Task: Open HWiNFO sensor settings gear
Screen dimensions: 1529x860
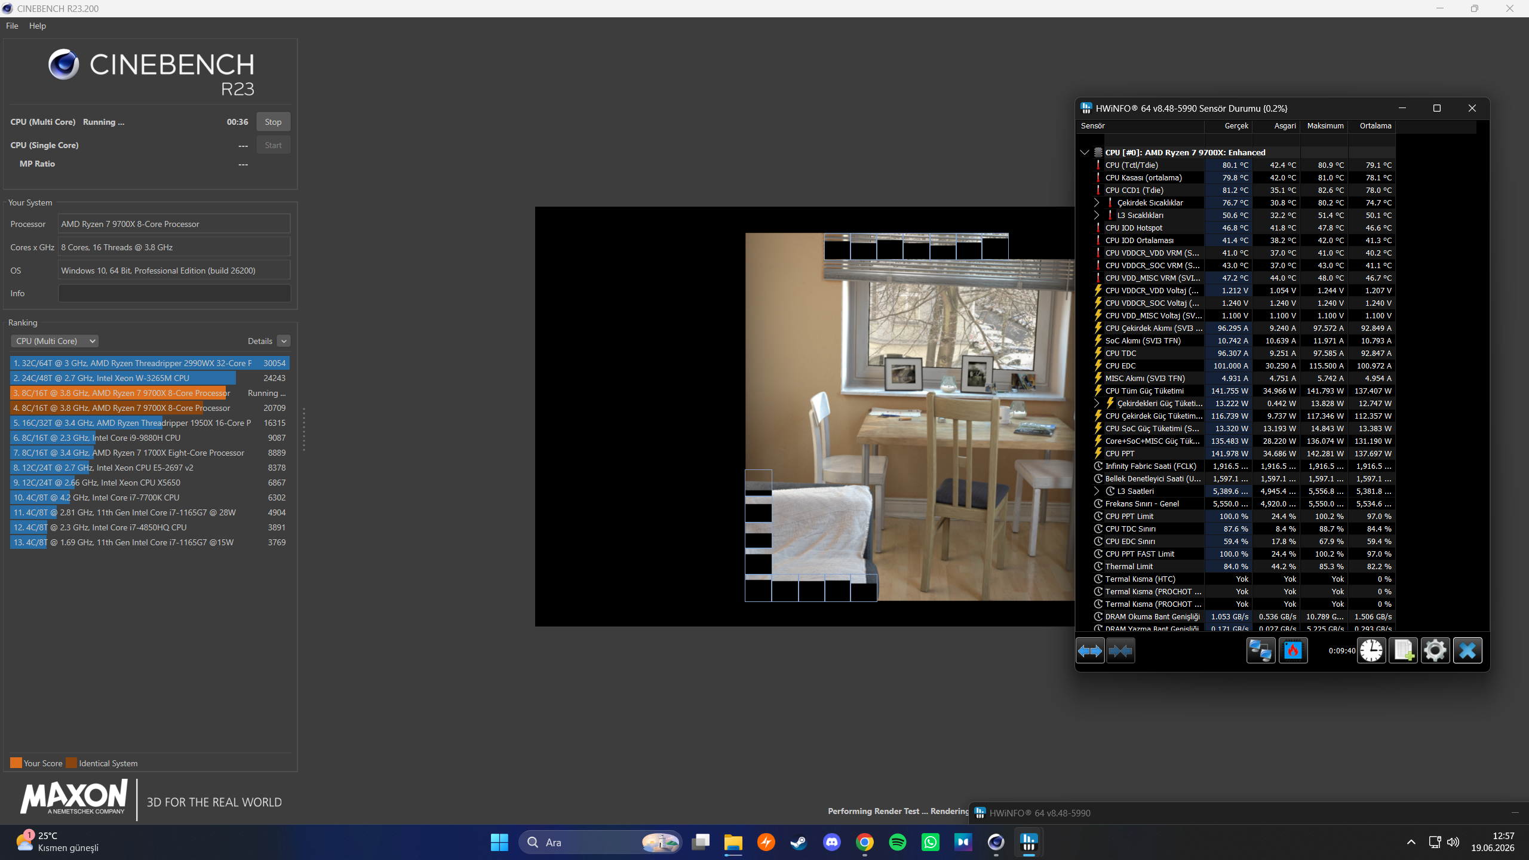Action: tap(1435, 650)
